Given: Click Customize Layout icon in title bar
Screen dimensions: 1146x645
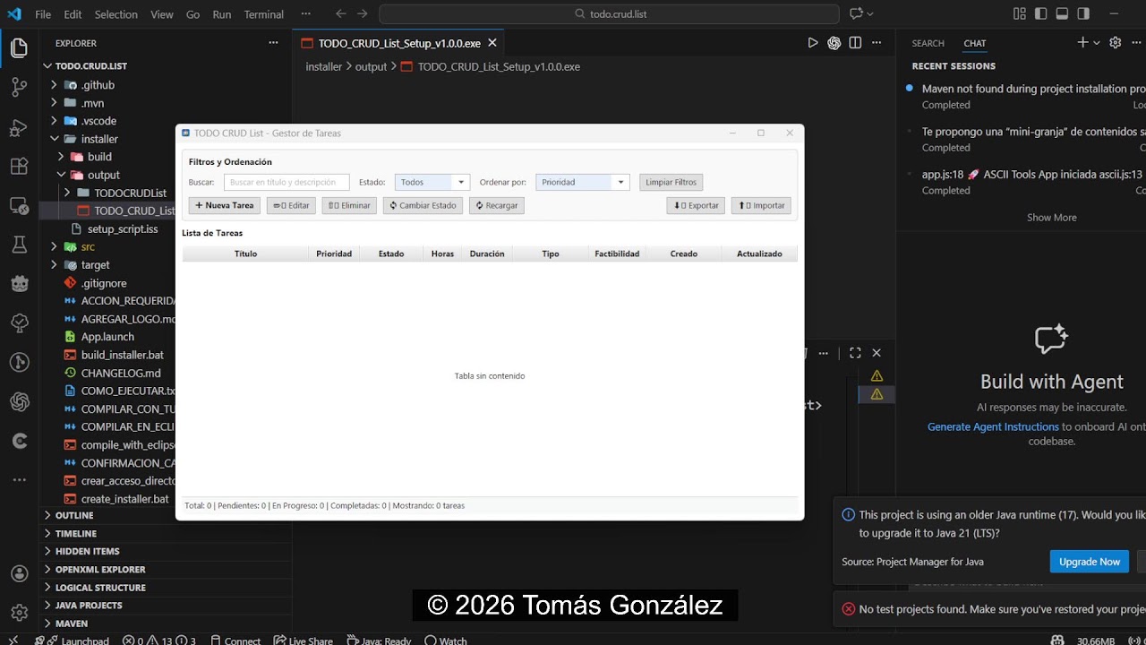Looking at the screenshot, I should pos(1020,13).
